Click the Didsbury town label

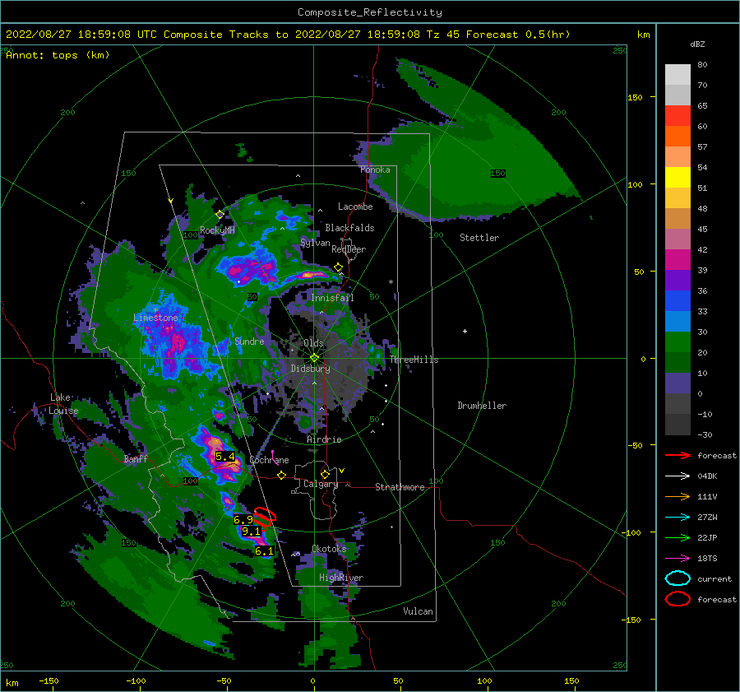(311, 369)
